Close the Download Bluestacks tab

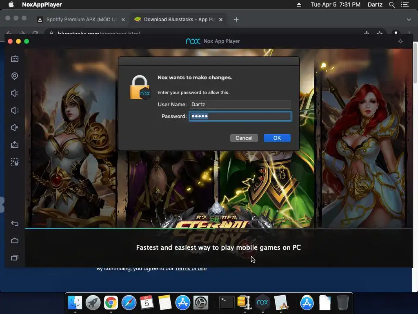[221, 20]
